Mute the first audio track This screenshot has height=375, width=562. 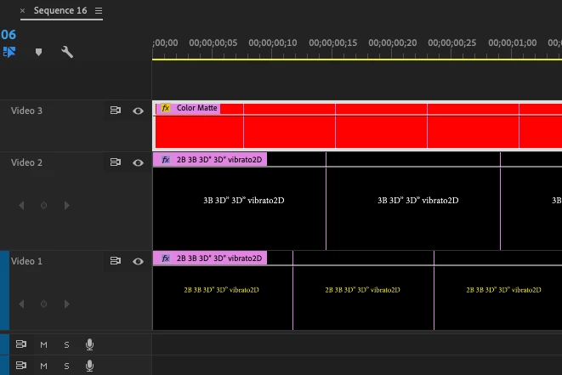pos(43,345)
